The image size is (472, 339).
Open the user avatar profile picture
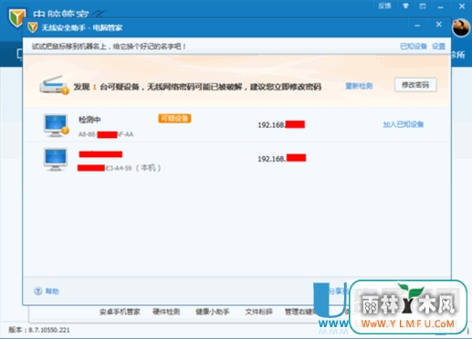(x=461, y=27)
